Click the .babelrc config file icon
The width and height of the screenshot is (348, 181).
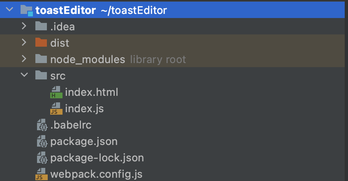click(42, 125)
